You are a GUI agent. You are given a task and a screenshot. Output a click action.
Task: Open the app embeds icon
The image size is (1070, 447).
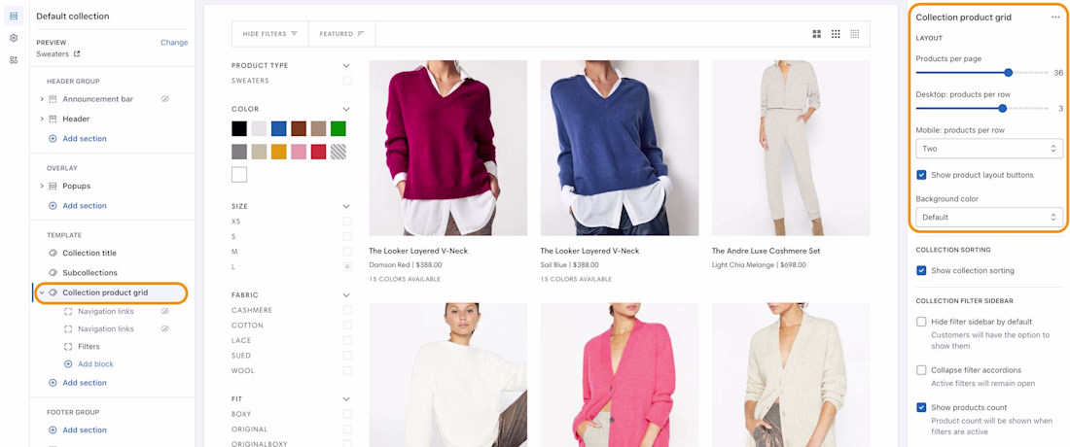pyautogui.click(x=14, y=60)
